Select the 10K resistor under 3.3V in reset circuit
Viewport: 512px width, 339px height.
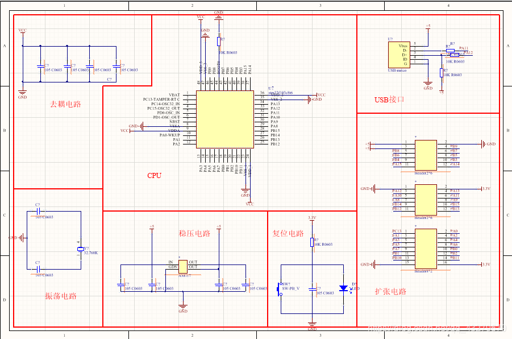[312, 242]
